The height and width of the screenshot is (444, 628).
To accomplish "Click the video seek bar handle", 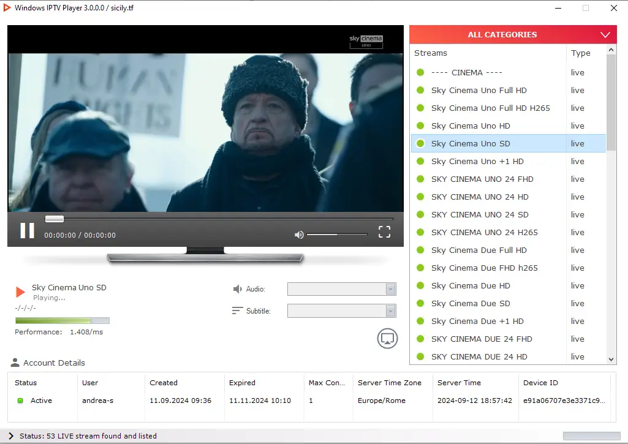I will tap(55, 219).
